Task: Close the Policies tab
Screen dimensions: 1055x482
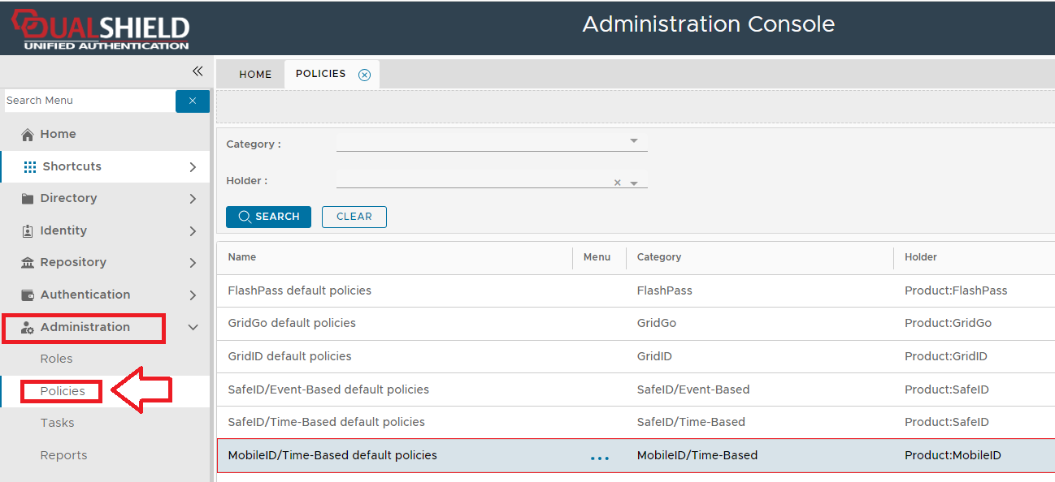Action: pyautogui.click(x=365, y=75)
